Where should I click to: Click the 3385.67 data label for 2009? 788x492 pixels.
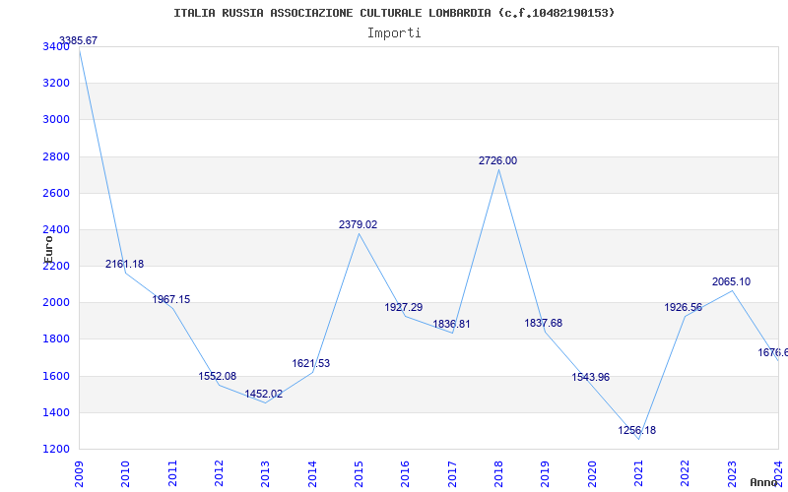(x=79, y=40)
